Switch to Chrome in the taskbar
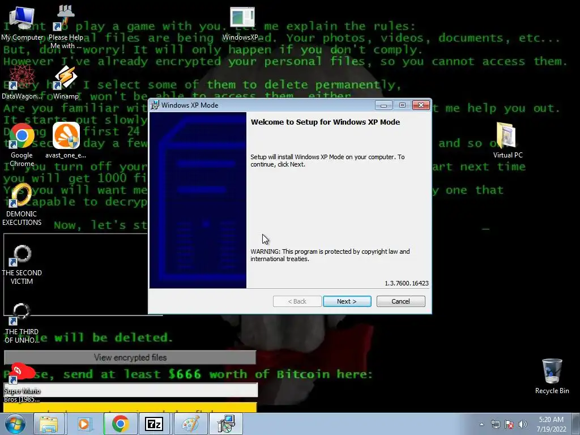Image resolution: width=580 pixels, height=435 pixels. click(x=120, y=424)
